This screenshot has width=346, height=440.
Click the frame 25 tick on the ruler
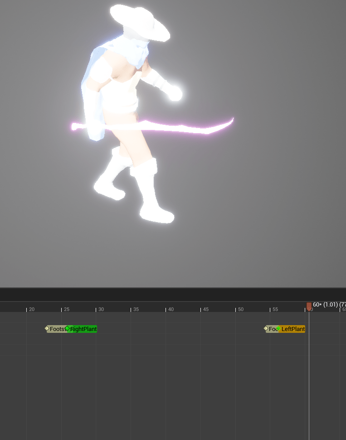62,310
